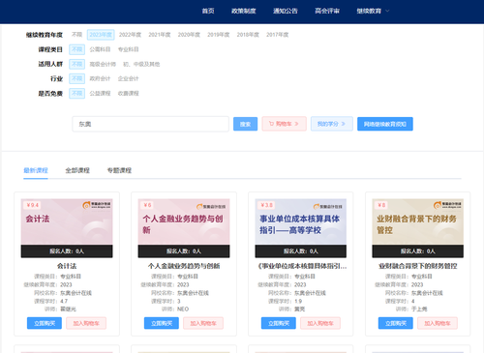Image resolution: width=484 pixels, height=353 pixels.
Task: Open 网络继续教育须知 notice
Action: (385, 124)
